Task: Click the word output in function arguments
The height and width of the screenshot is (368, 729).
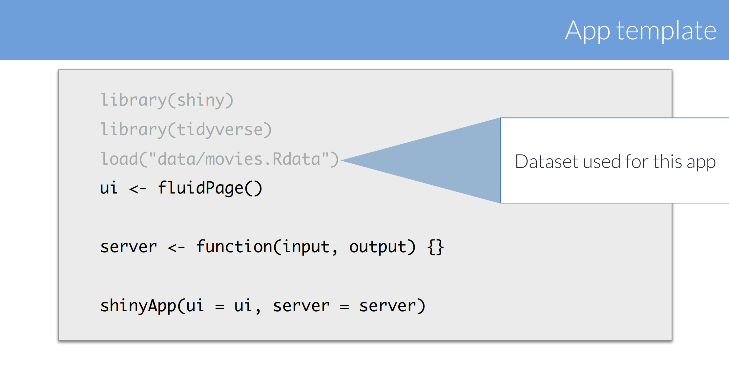Action: (377, 247)
